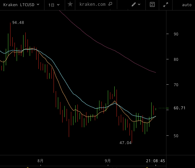Screen dimensions: 195x168
Task: Expand the drawing tools chevron
Action: coord(139,4)
